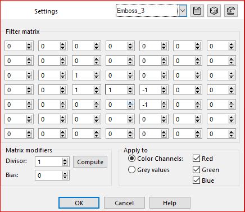Click matrix cell in row 4 column 7
This screenshot has width=245, height=212.
(x=217, y=90)
